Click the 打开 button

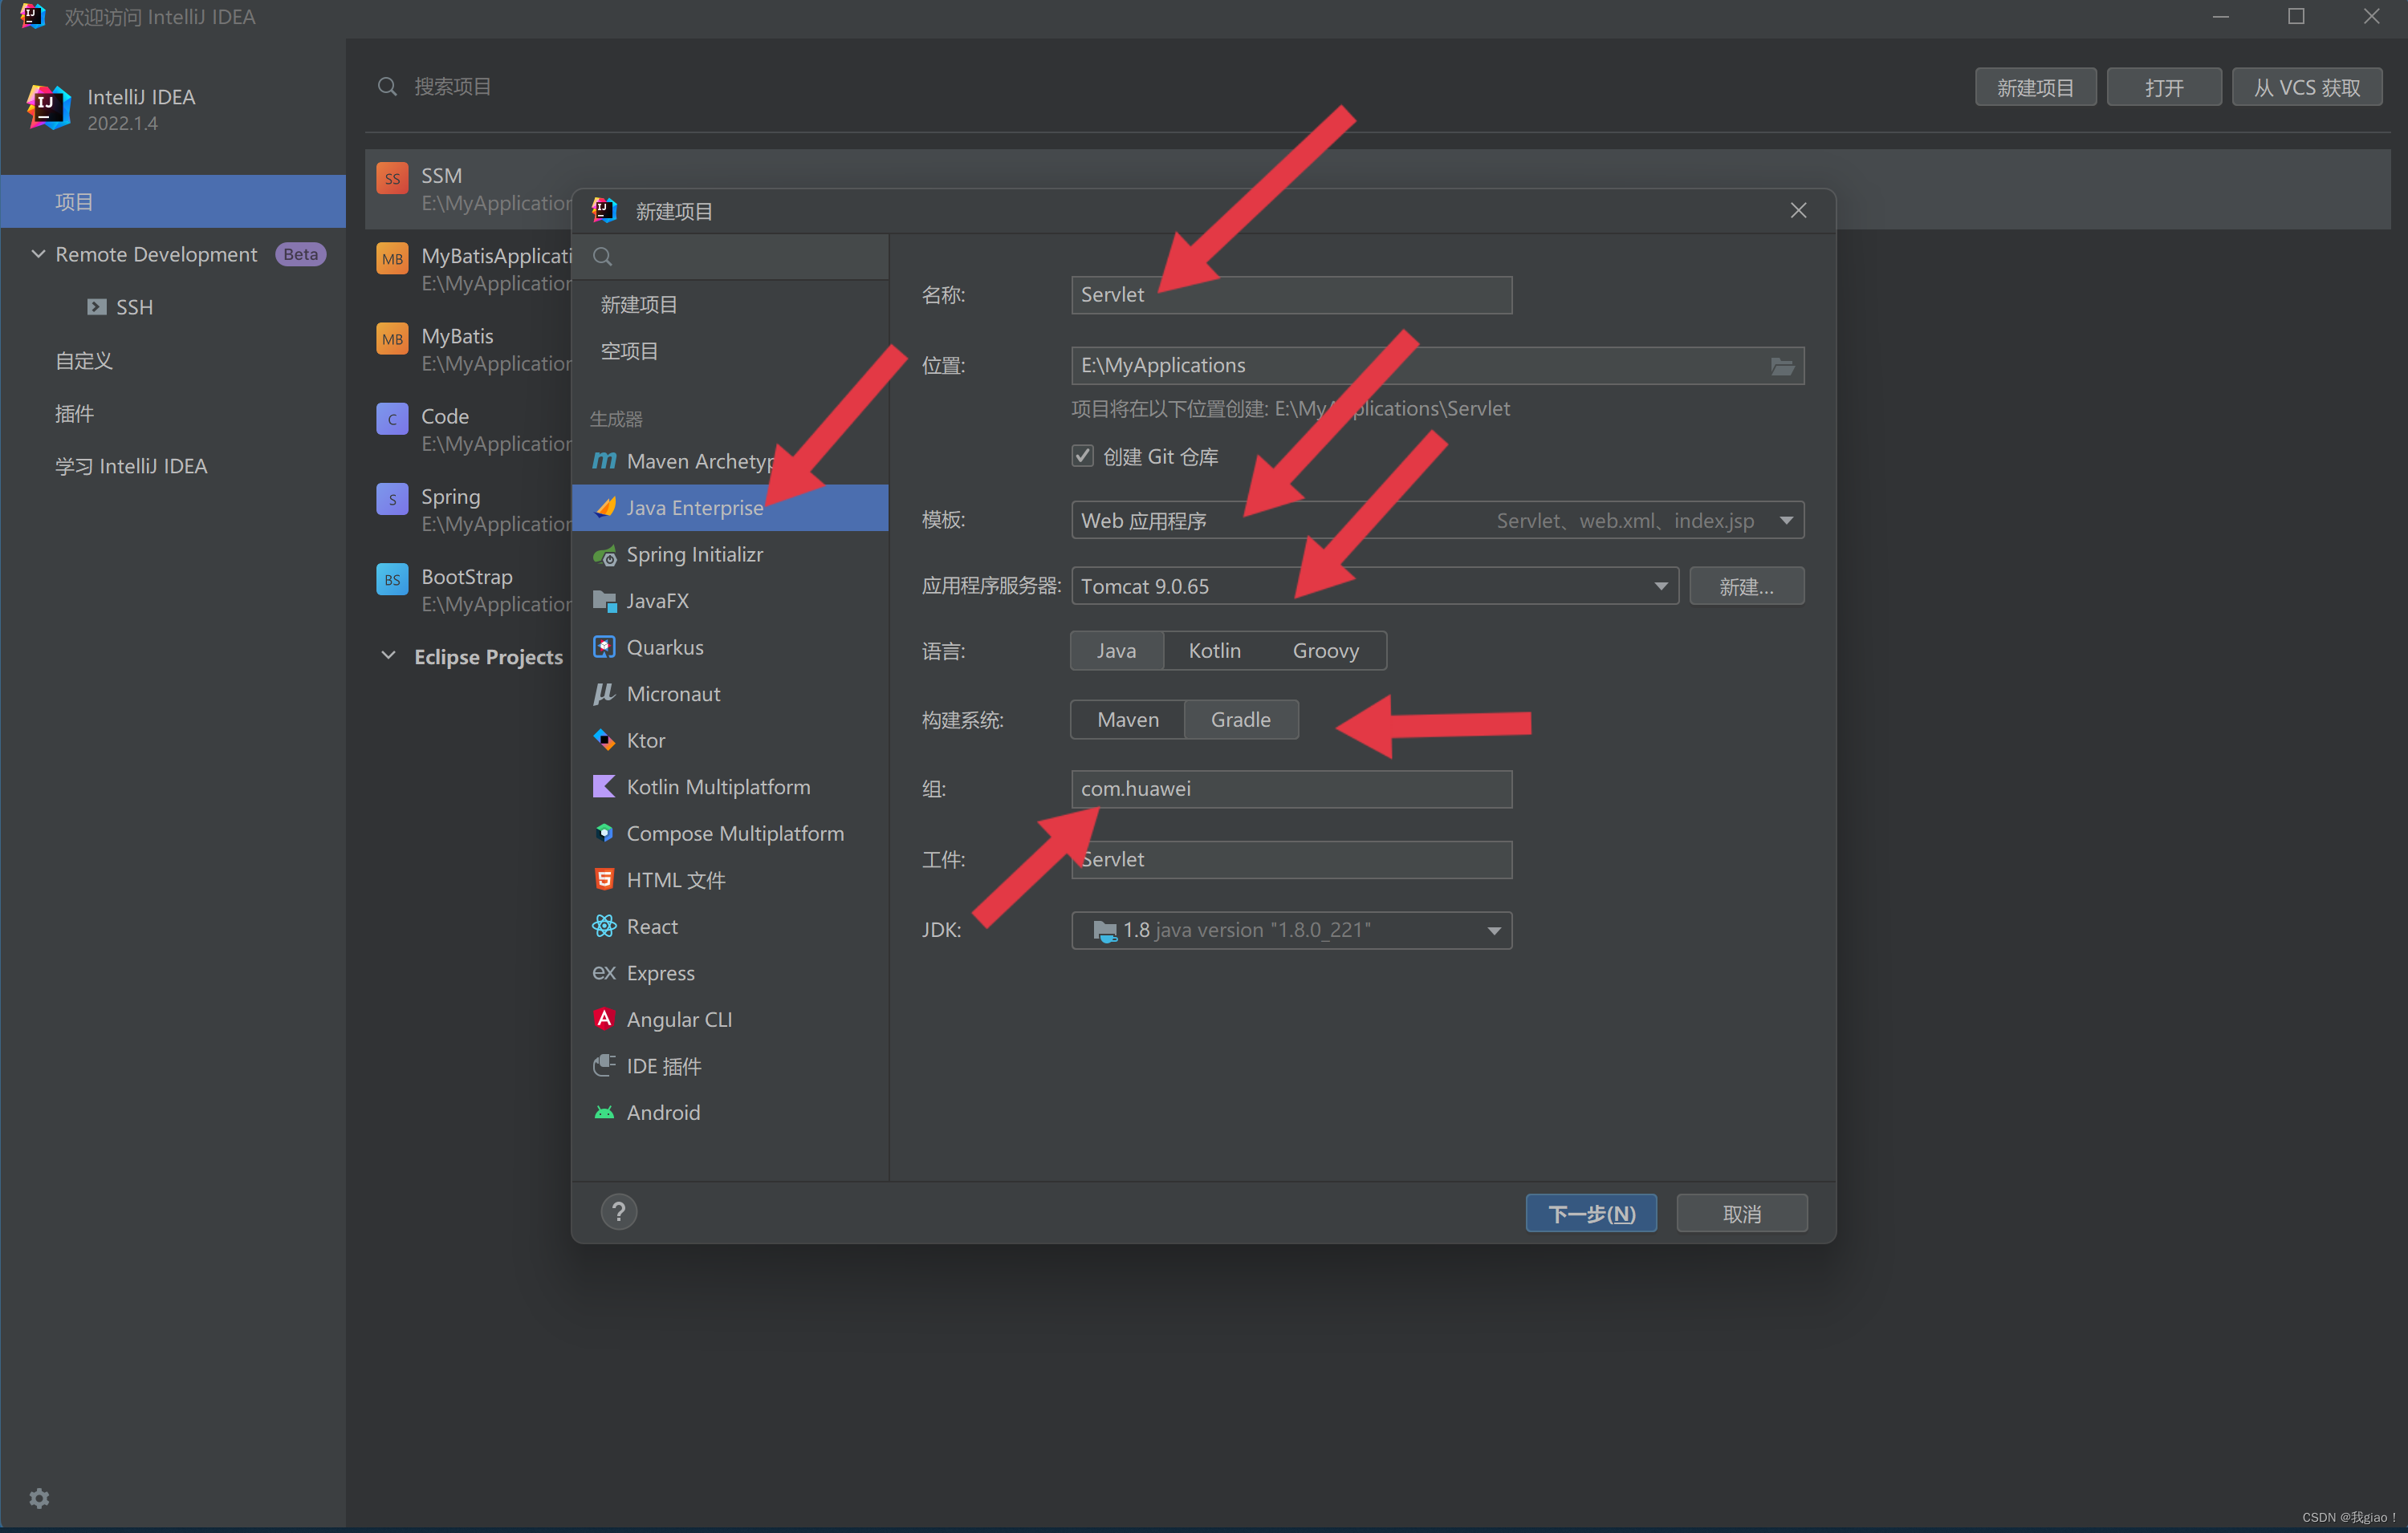(2164, 87)
